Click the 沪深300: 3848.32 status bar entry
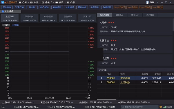174x109 pixels. (x=133, y=102)
